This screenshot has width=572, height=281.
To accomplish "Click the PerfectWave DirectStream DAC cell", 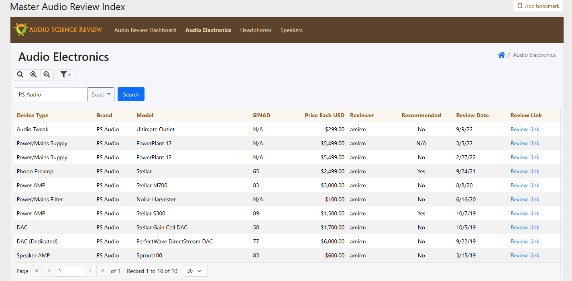I will [x=175, y=241].
